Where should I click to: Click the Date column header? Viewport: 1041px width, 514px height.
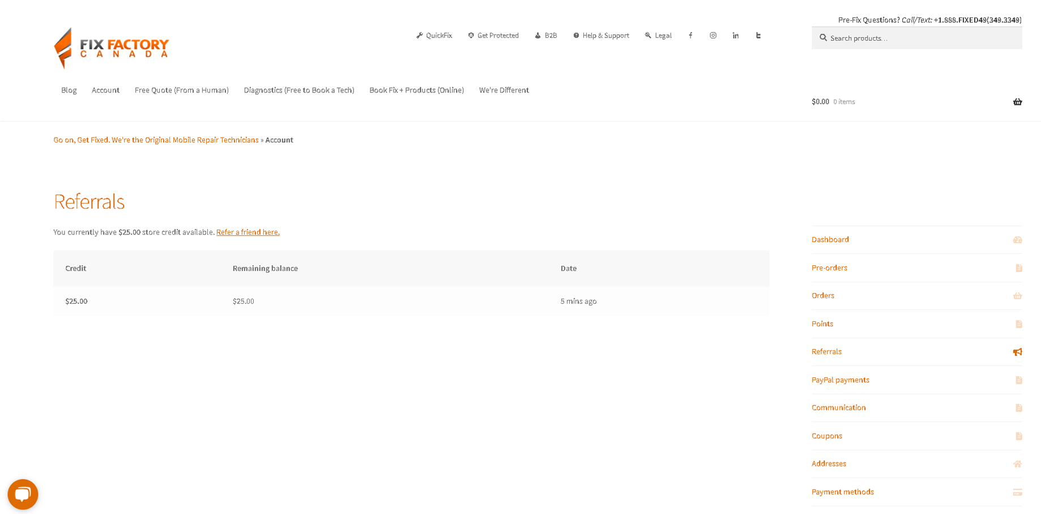click(x=569, y=269)
